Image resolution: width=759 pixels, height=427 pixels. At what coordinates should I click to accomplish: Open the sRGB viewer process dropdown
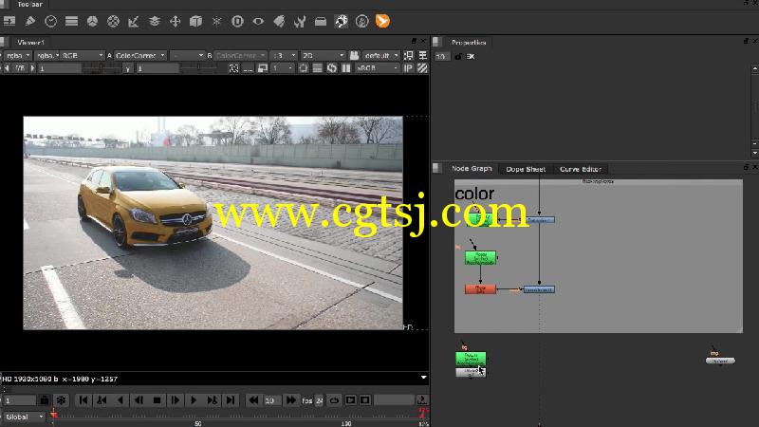(x=377, y=68)
